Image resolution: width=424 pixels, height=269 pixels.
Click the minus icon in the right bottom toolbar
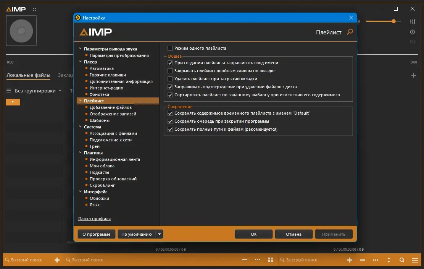pos(363,260)
